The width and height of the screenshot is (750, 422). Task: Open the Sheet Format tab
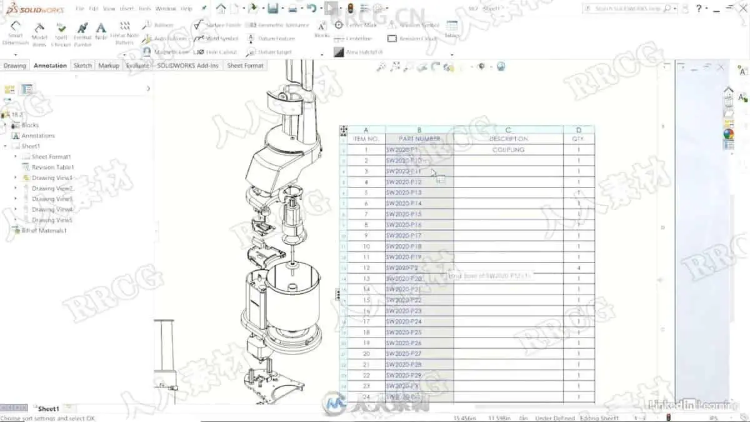tap(245, 66)
